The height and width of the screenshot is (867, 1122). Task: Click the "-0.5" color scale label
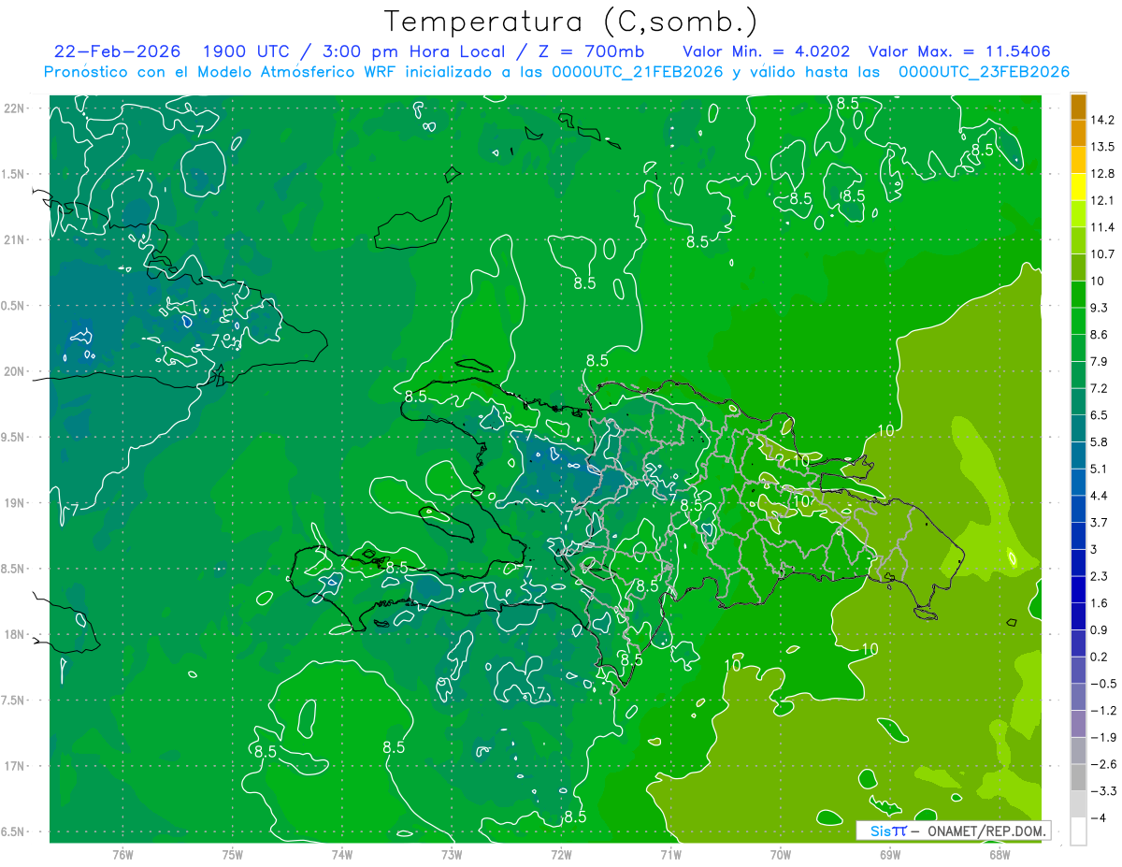click(1102, 684)
